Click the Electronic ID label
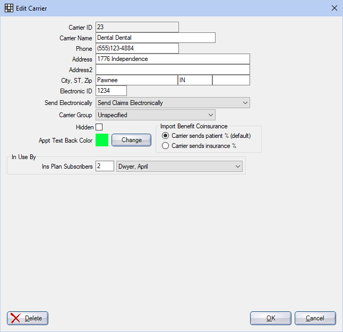Viewport: 343px width, 332px height. pyautogui.click(x=76, y=91)
